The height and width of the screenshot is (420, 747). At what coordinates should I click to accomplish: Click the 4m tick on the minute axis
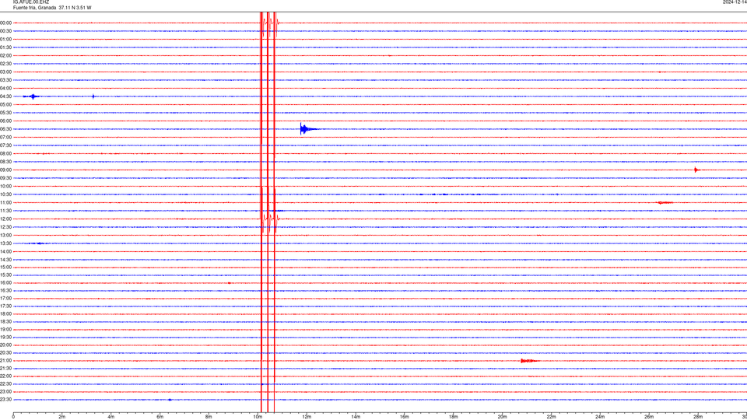[111, 417]
